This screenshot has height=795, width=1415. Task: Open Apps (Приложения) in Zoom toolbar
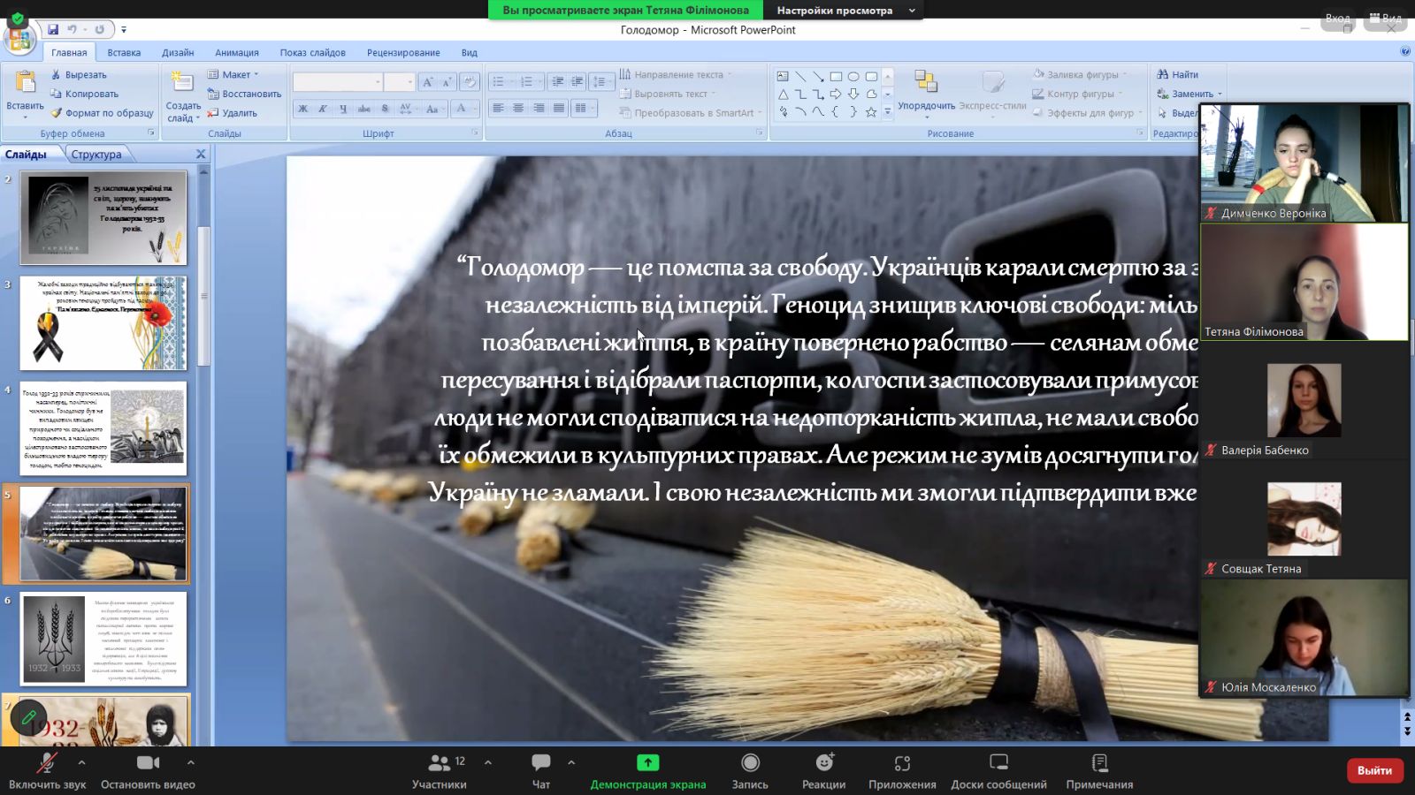pos(901,768)
